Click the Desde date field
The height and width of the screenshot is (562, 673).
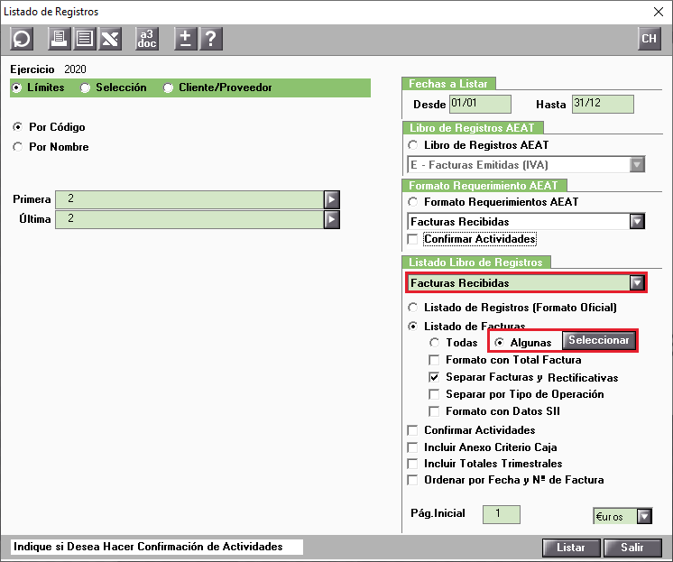pyautogui.click(x=480, y=105)
